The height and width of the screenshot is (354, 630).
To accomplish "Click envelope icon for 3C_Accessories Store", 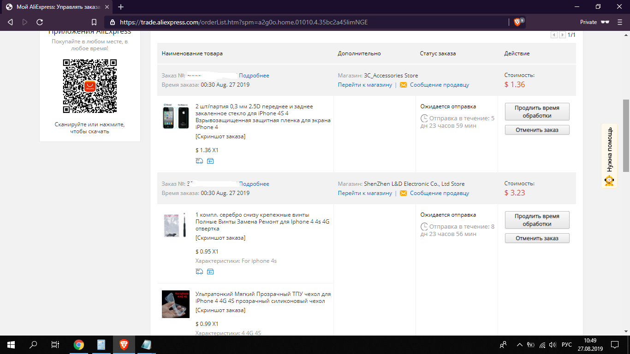I will click(404, 85).
